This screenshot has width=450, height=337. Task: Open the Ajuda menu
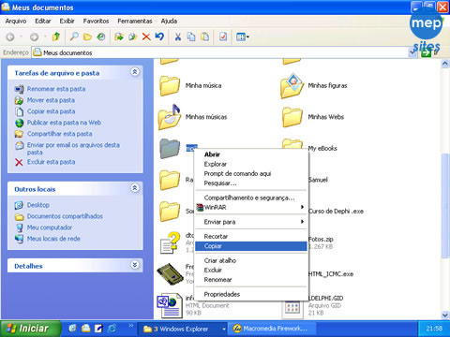tap(169, 21)
